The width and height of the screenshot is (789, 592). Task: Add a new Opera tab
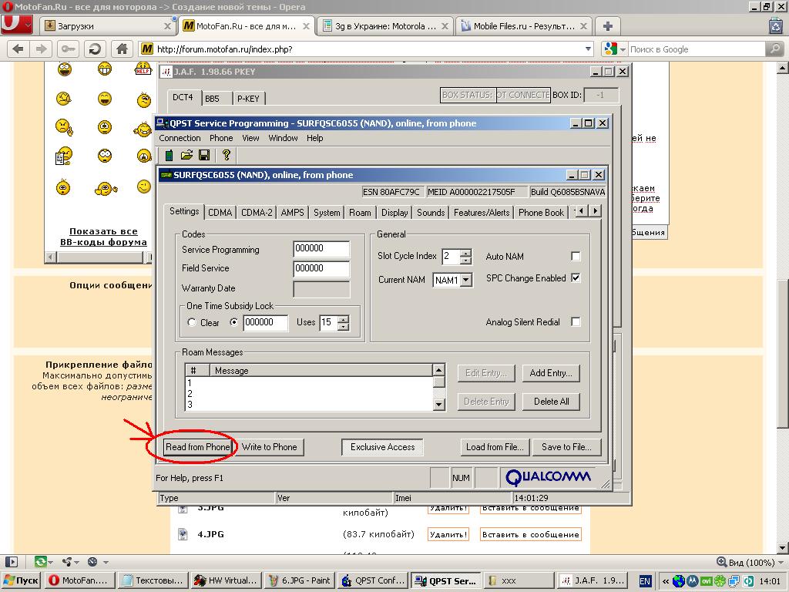point(607,26)
